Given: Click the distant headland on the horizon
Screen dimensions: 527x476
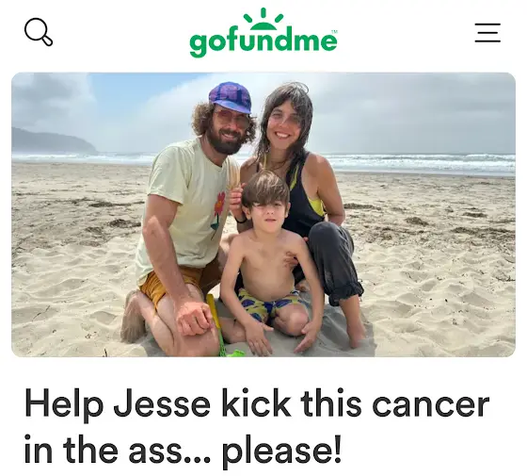Looking at the screenshot, I should [x=54, y=140].
